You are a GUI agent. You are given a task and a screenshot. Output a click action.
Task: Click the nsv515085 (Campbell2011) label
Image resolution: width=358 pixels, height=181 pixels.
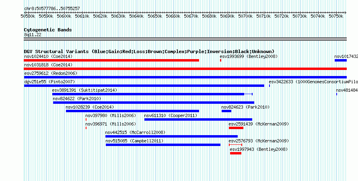[135, 141]
